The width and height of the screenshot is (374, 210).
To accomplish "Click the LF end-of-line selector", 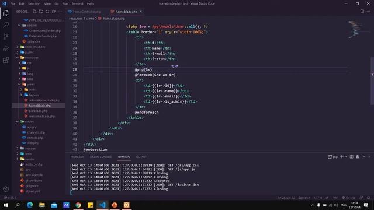I will click(x=327, y=198).
